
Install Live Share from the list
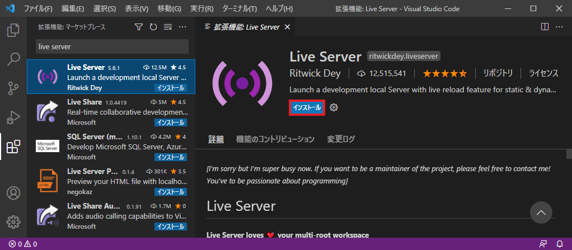tap(171, 122)
